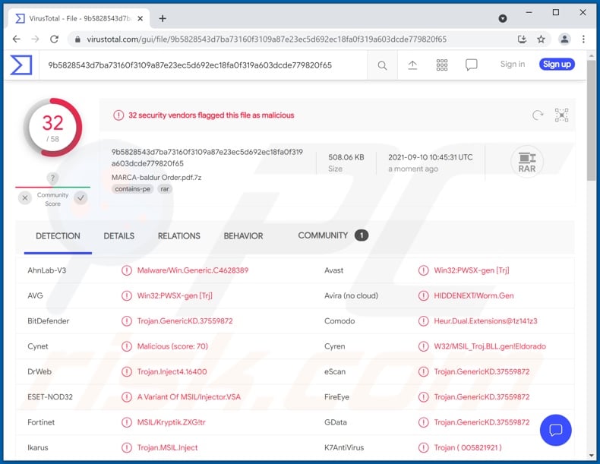Switch to the DETECTION tab

coord(58,236)
